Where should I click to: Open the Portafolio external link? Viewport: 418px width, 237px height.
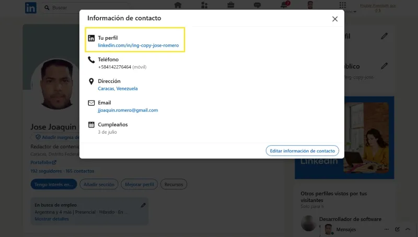pyautogui.click(x=43, y=162)
